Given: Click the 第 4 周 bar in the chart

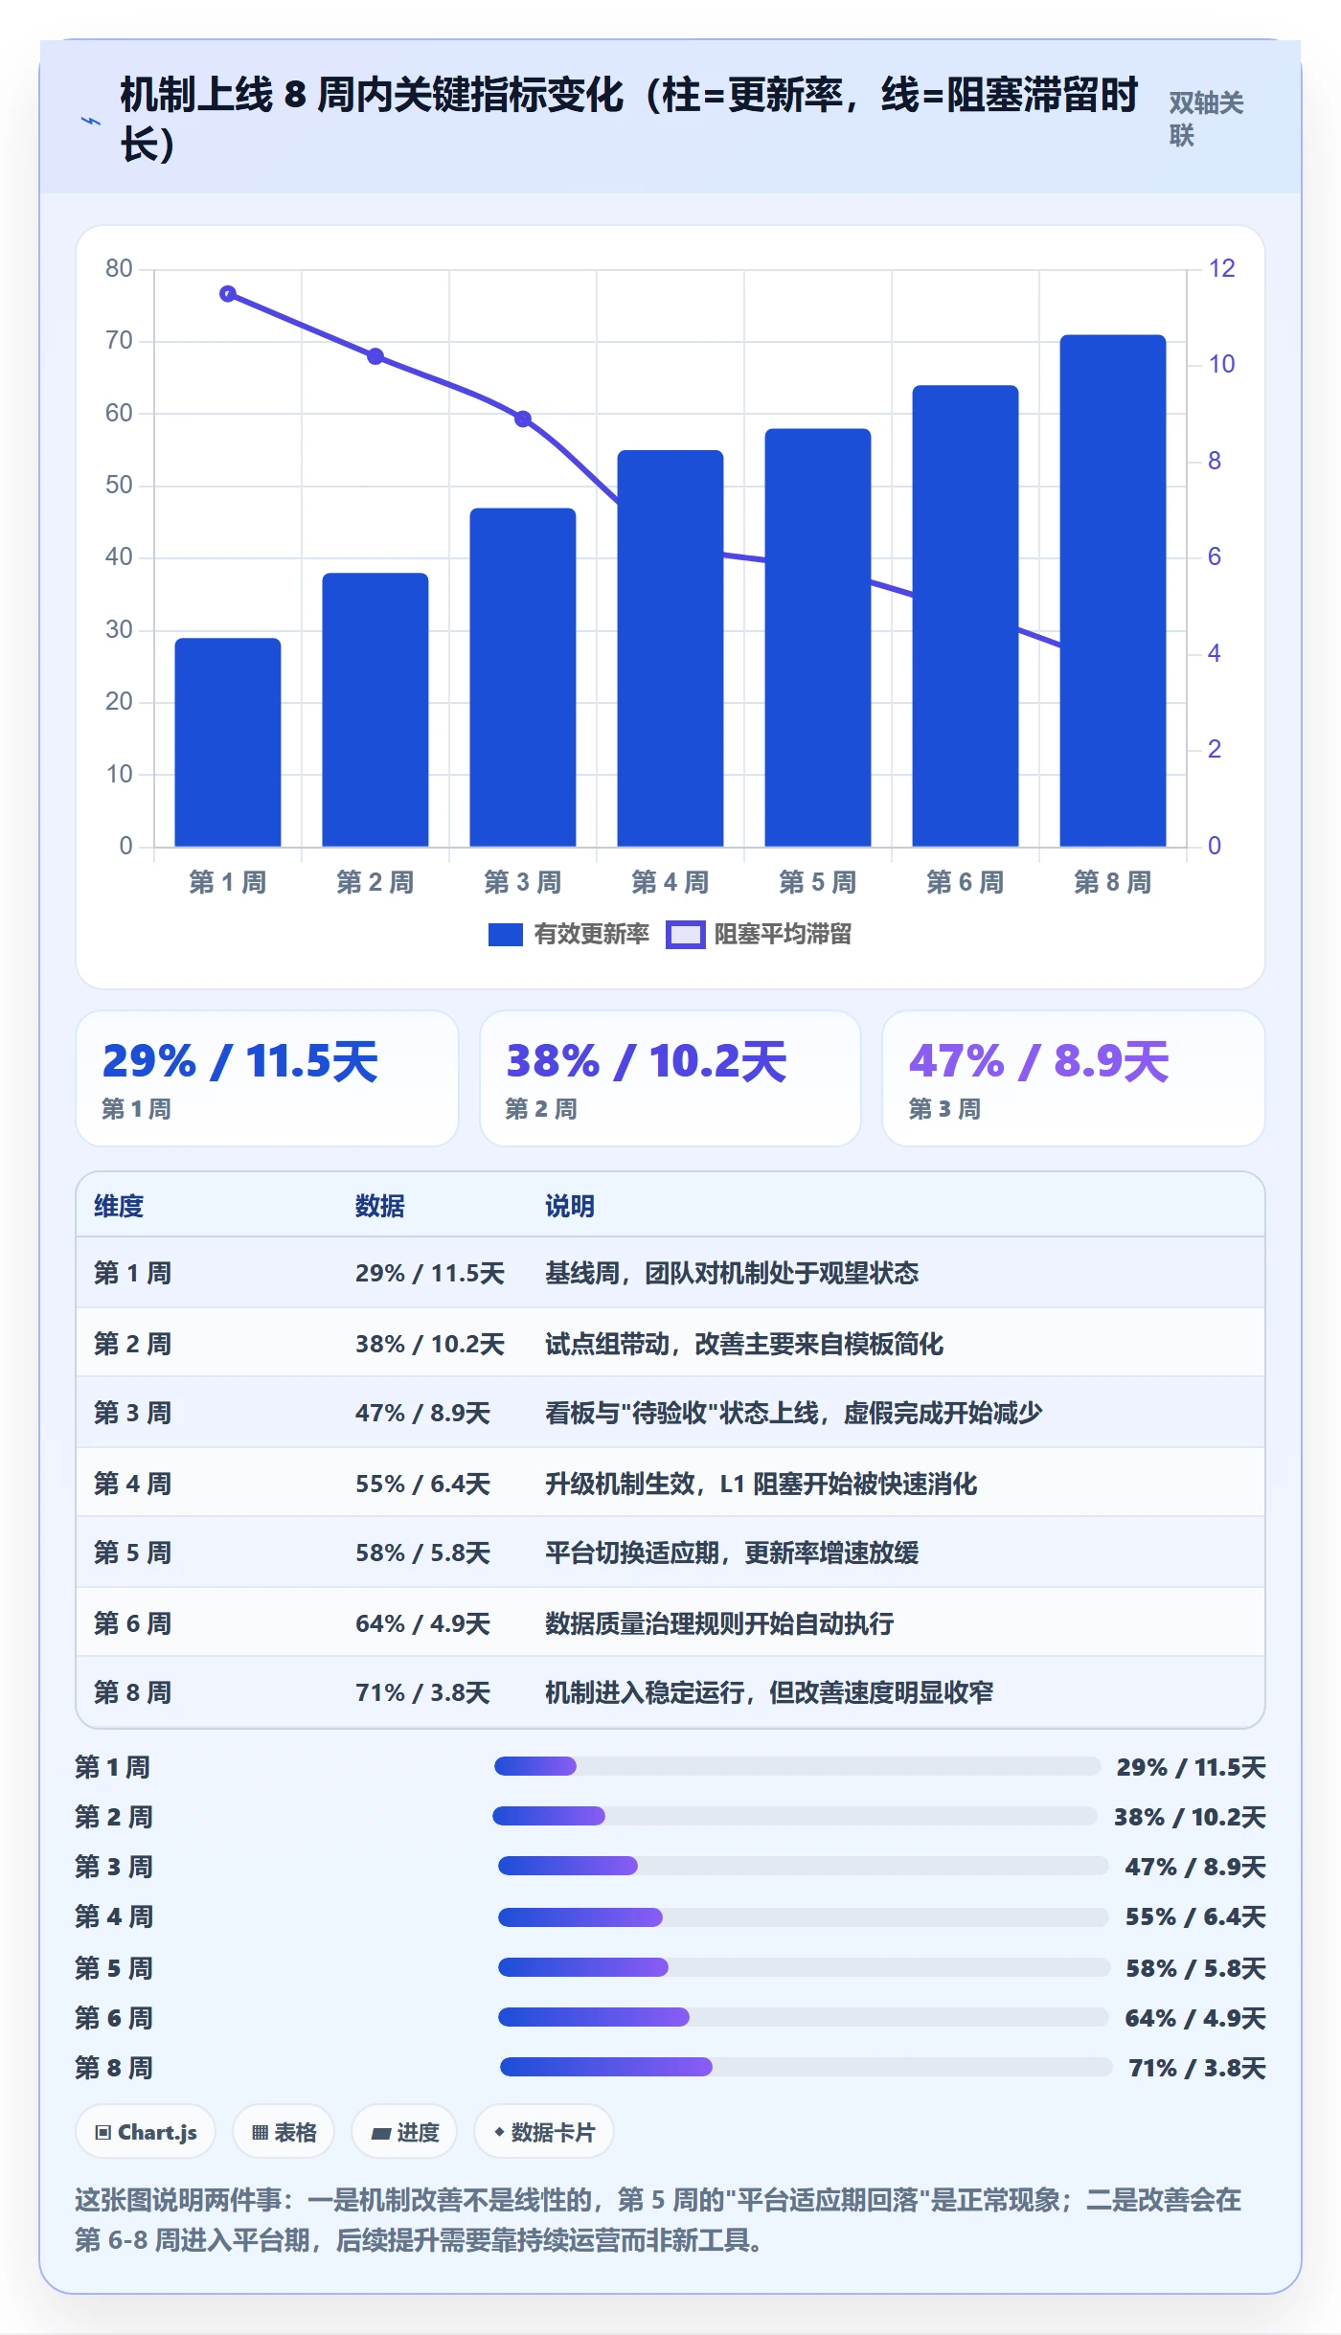Looking at the screenshot, I should [670, 648].
